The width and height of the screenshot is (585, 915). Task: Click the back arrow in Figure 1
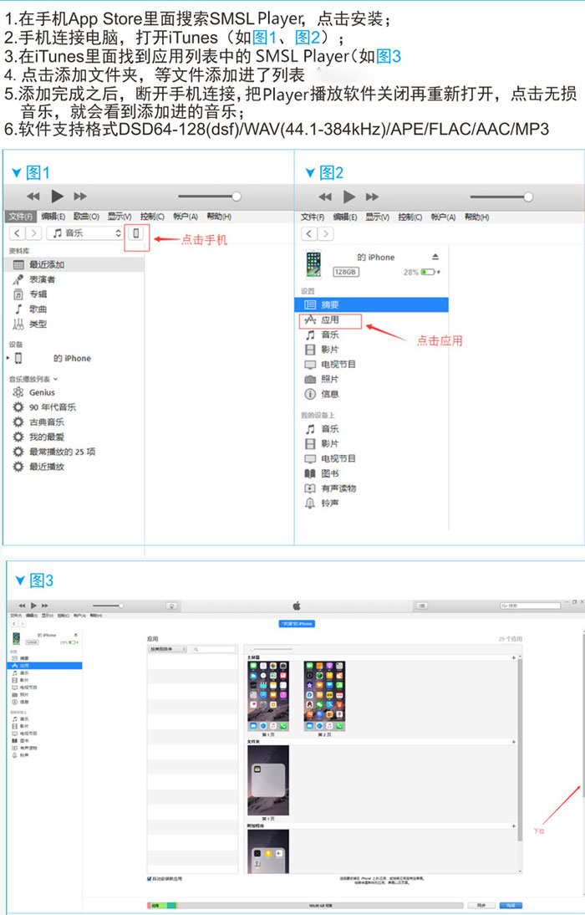(18, 233)
